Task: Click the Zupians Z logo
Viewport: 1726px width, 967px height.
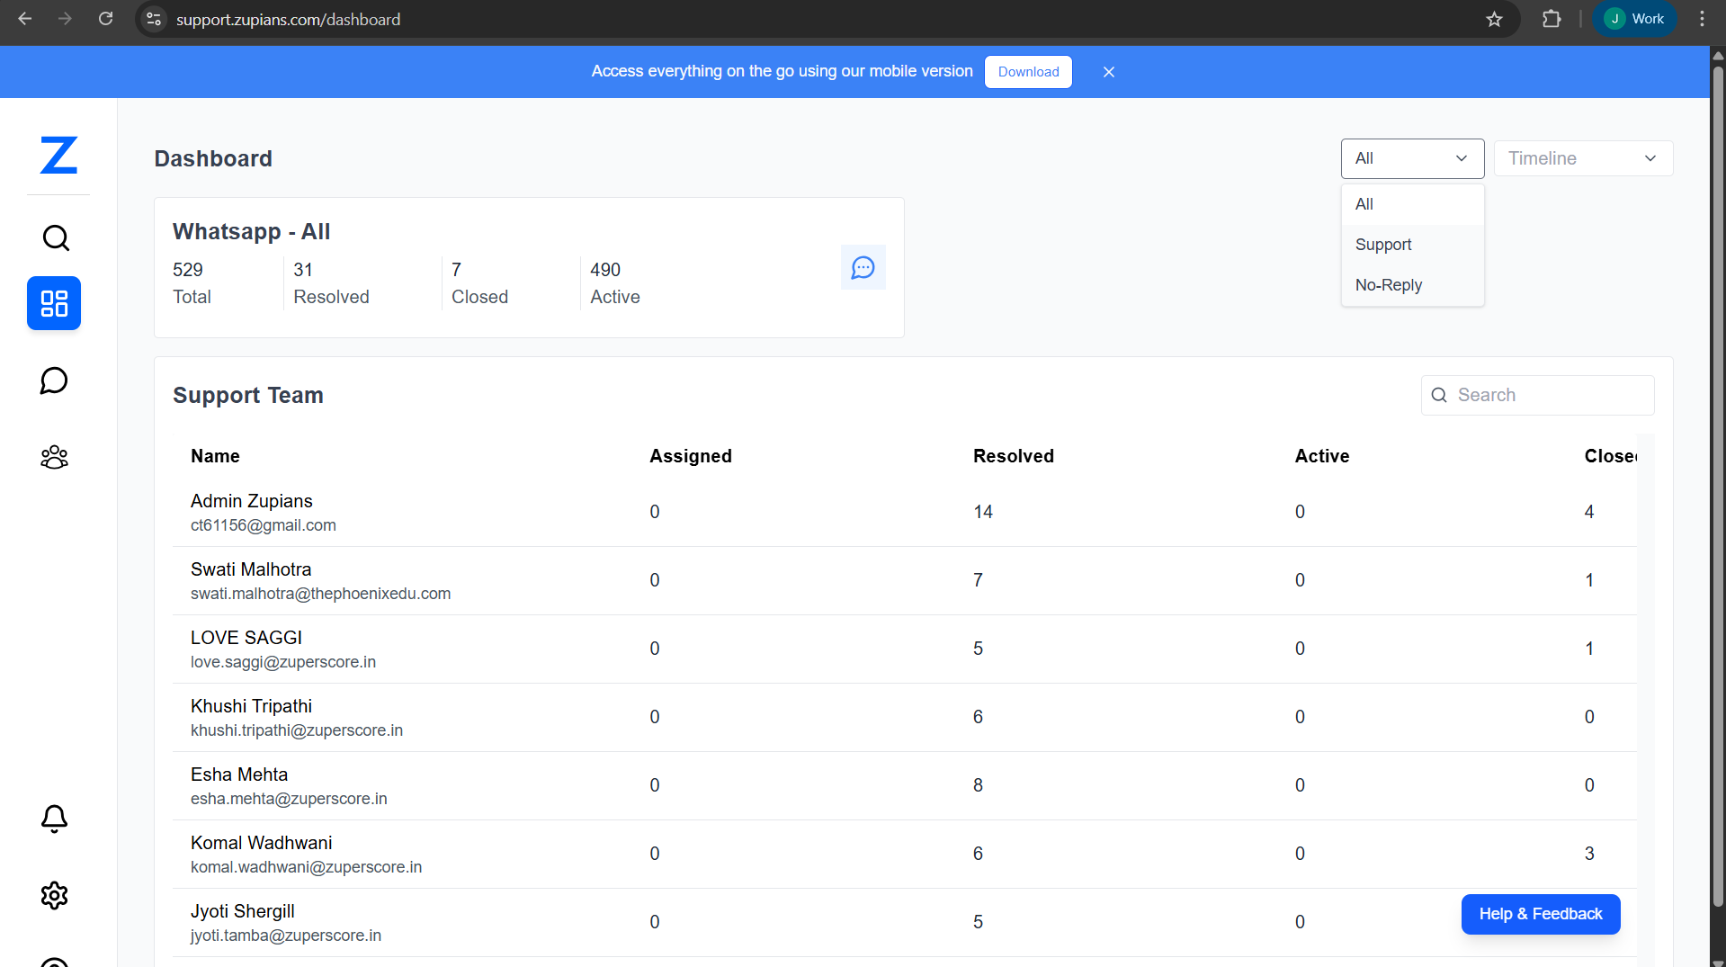Action: click(58, 155)
